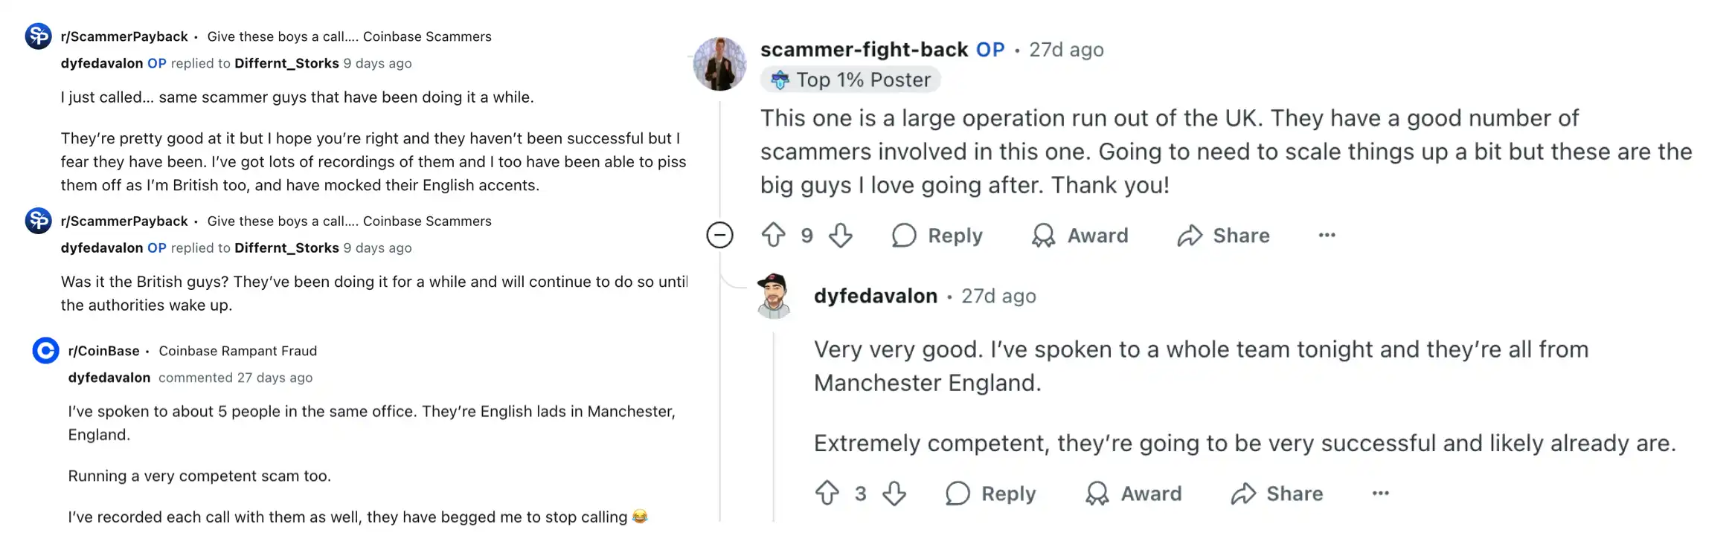Screen dimensions: 1732x550
Task: Open more options on scammer-fight-back's comment
Action: tap(1327, 236)
